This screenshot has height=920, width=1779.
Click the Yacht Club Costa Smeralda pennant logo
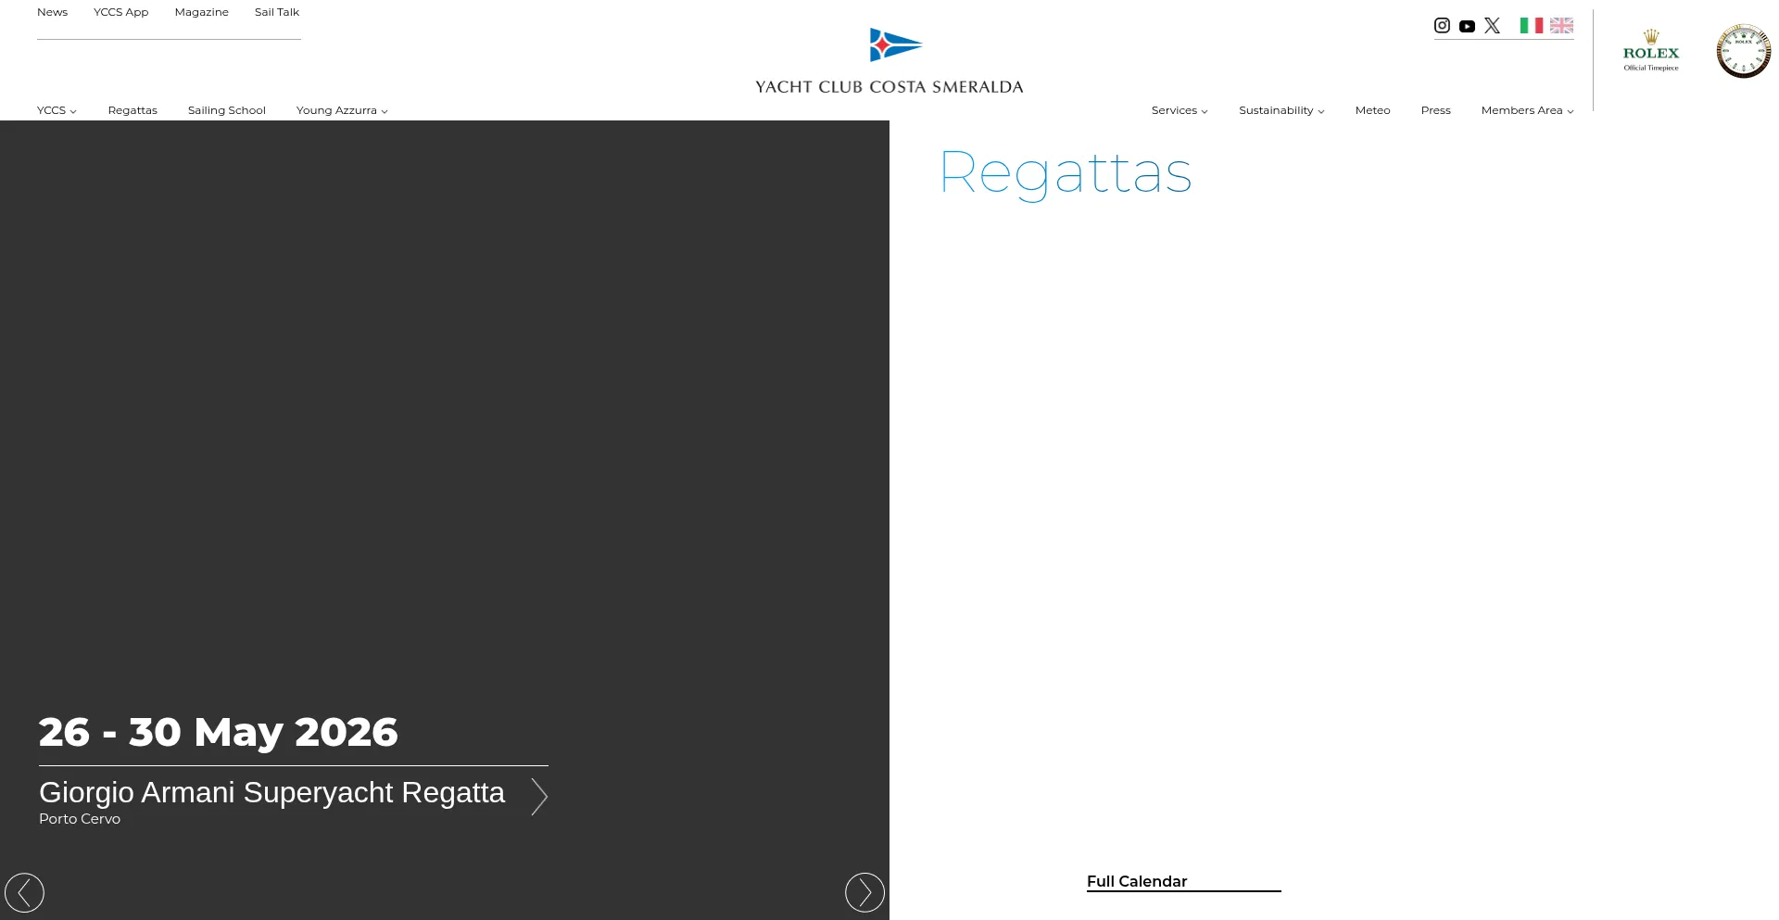click(x=896, y=44)
